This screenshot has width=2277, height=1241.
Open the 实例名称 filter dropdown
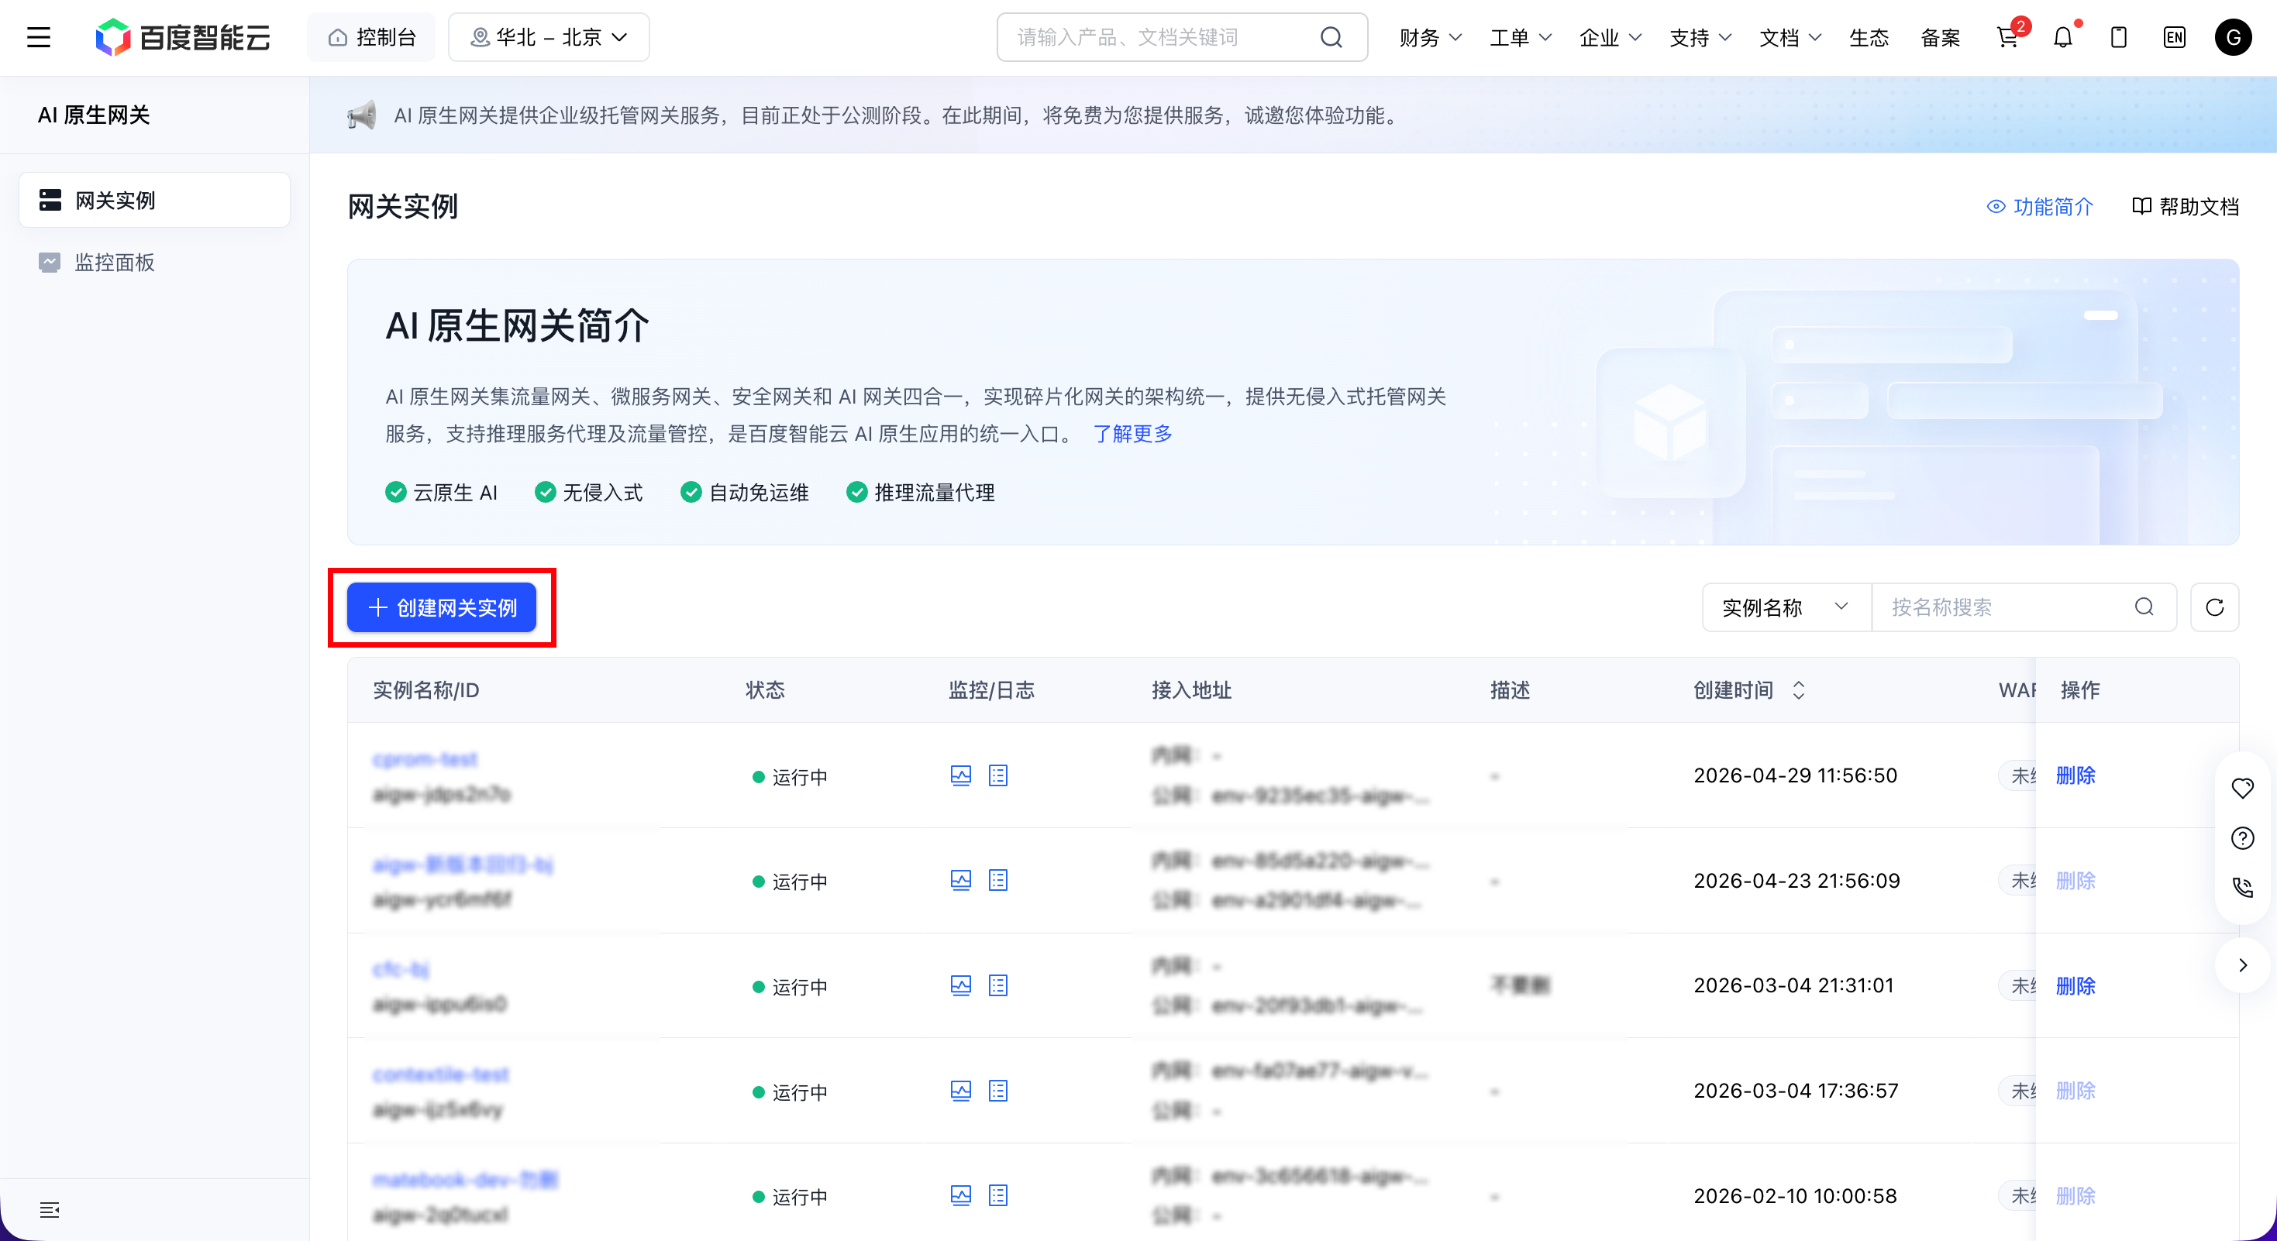(x=1786, y=607)
